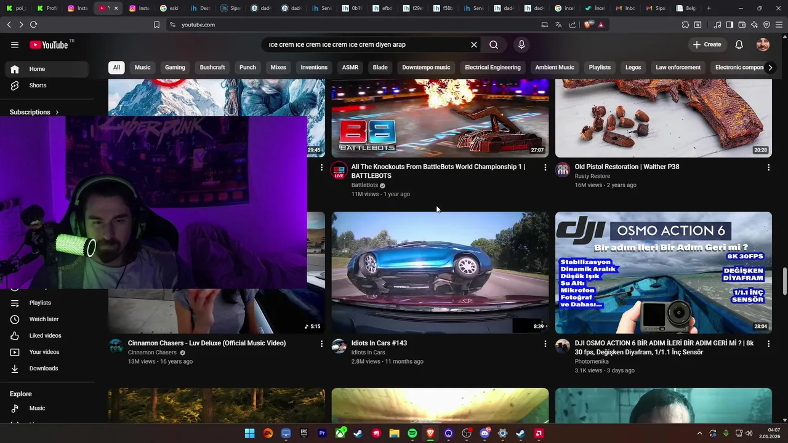This screenshot has width=788, height=443.
Task: Open the browser translate icon
Action: point(558,25)
